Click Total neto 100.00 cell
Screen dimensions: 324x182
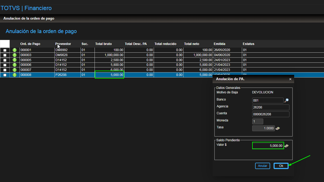[198, 50]
